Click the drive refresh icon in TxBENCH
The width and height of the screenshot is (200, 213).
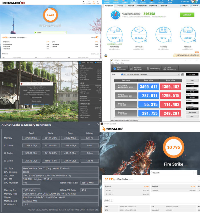[182, 74]
